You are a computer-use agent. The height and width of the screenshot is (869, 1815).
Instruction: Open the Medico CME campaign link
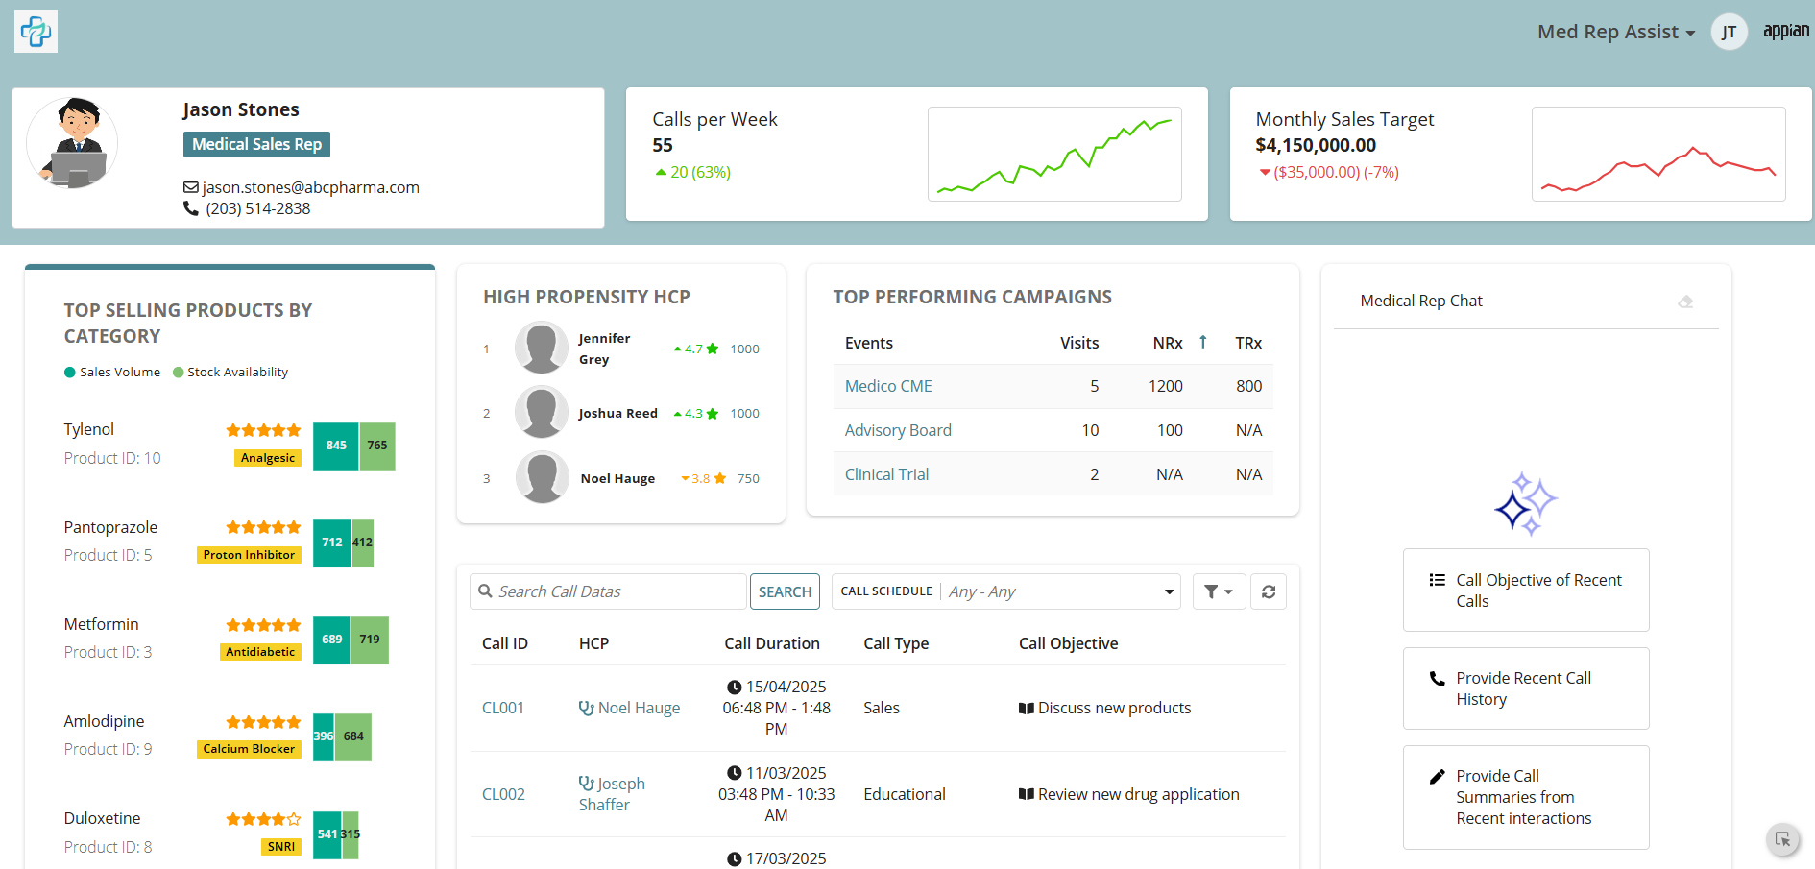[888, 386]
